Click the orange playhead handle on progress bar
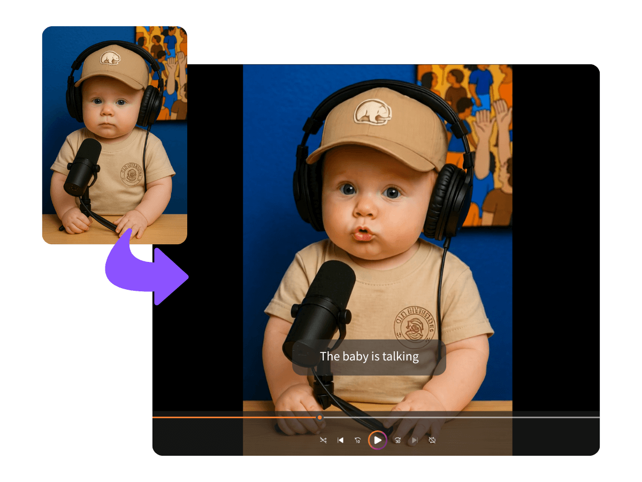Image resolution: width=642 pixels, height=482 pixels. point(320,417)
